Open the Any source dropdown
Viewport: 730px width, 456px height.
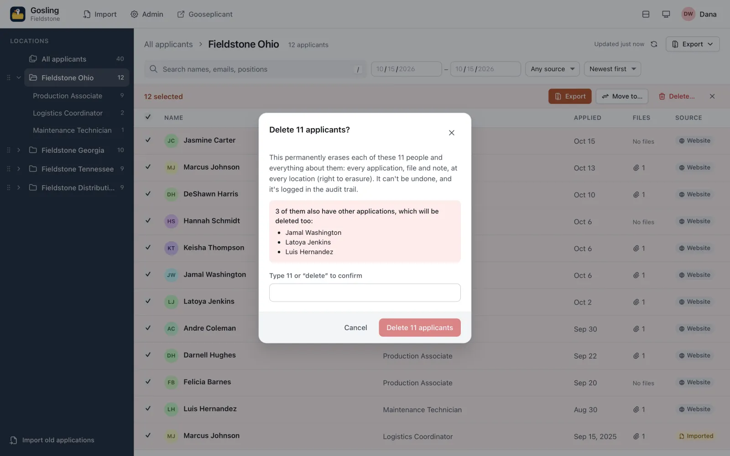tap(553, 69)
